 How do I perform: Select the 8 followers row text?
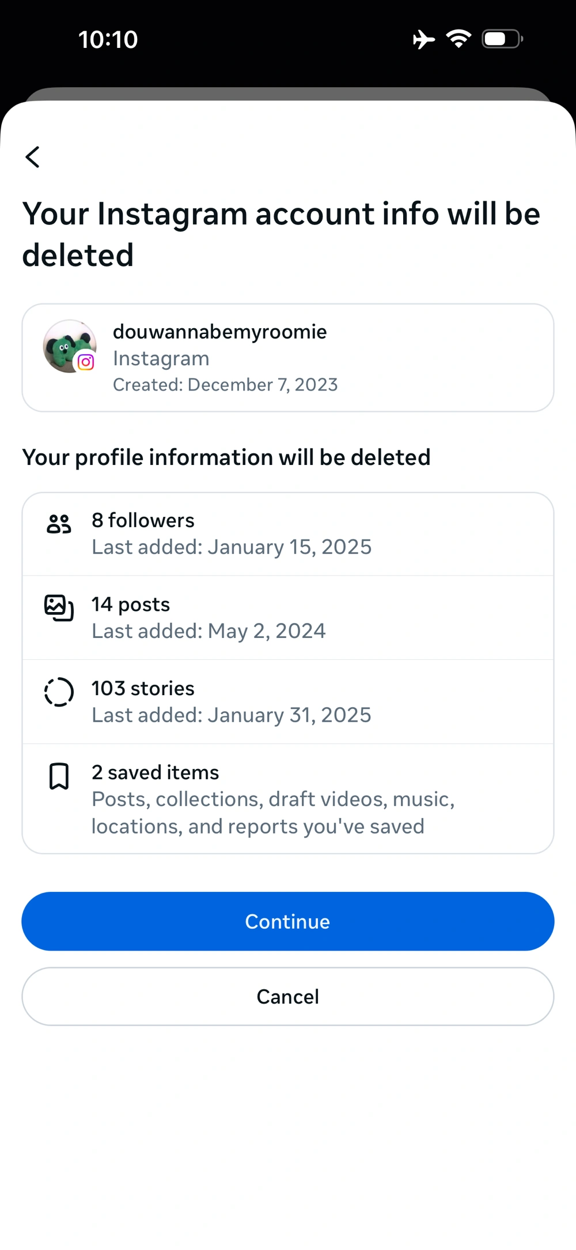point(143,520)
